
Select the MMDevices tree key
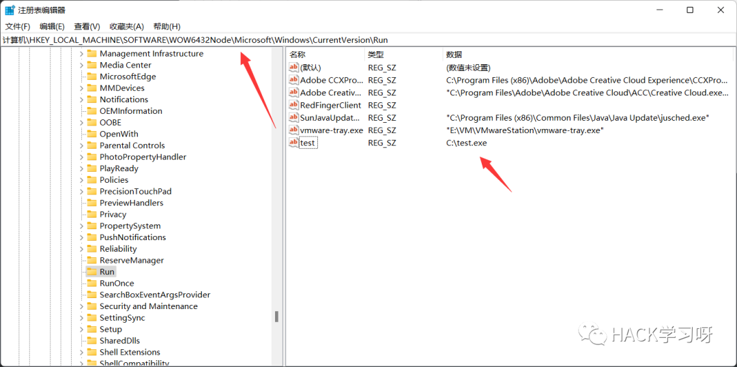pyautogui.click(x=122, y=88)
